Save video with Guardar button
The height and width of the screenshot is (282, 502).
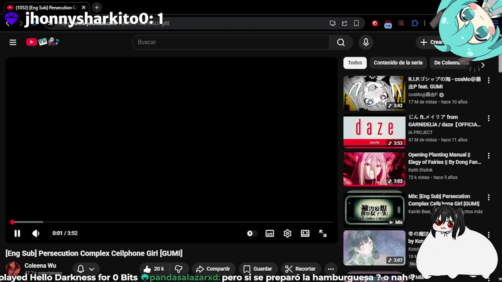pos(258,269)
